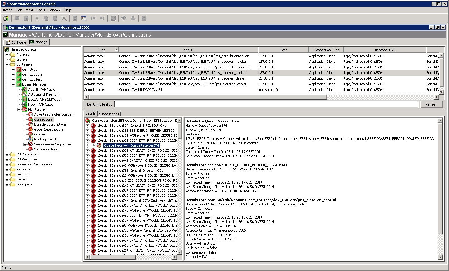The width and height of the screenshot is (449, 271).
Task: Open the Action menu
Action: pos(7,10)
